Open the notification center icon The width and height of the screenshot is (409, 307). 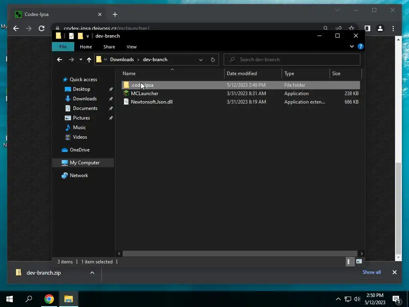pos(396,300)
